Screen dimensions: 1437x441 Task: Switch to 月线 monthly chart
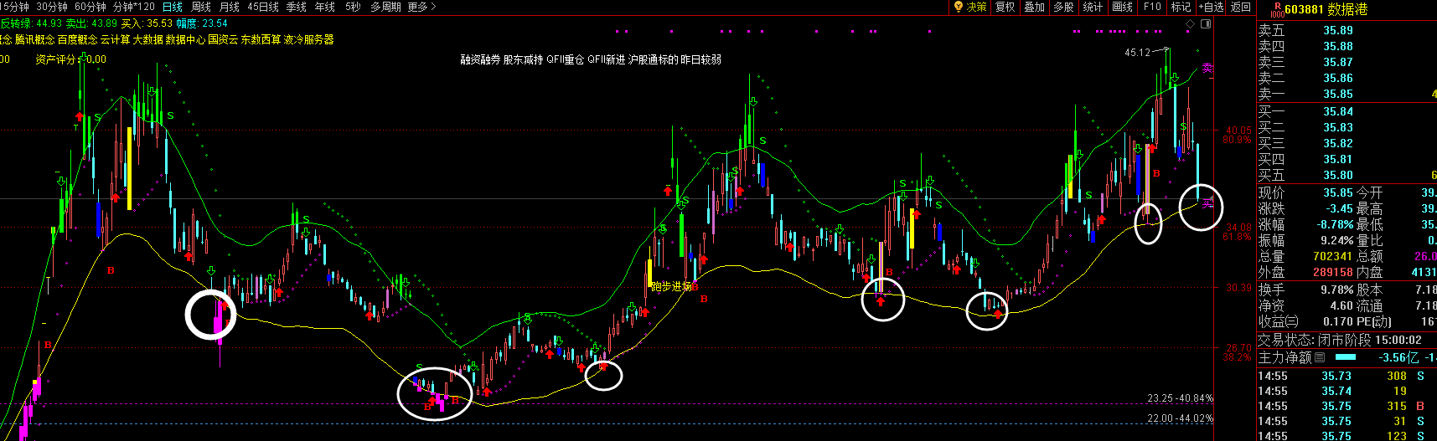230,7
